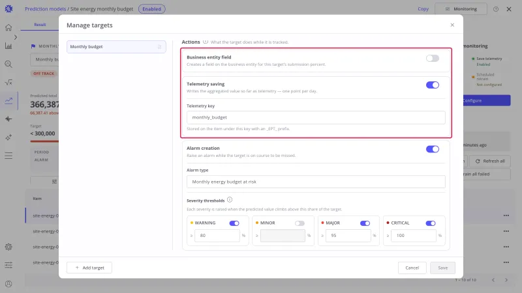The height and width of the screenshot is (293, 522).
Task: Click the Telemetry key input field
Action: tap(316, 117)
